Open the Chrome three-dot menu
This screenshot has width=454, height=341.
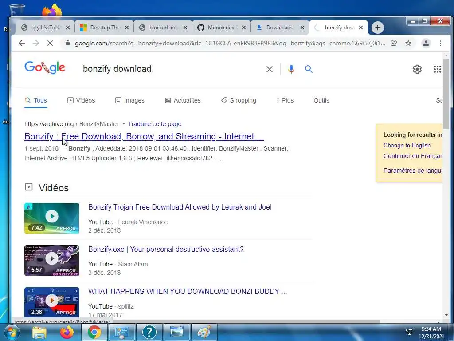click(x=440, y=43)
